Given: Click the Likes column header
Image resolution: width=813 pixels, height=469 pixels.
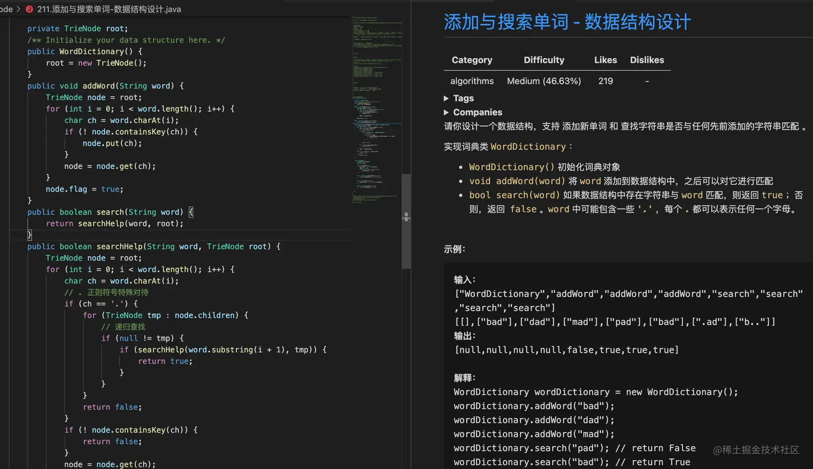Looking at the screenshot, I should [x=605, y=60].
